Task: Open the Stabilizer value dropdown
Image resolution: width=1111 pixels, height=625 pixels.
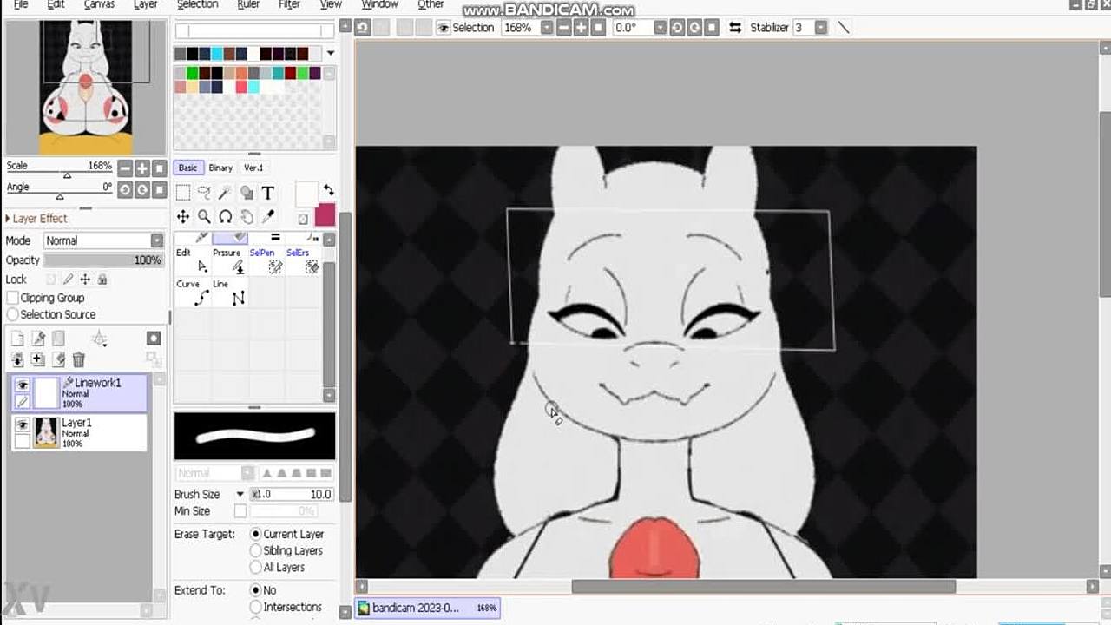Action: [x=821, y=28]
